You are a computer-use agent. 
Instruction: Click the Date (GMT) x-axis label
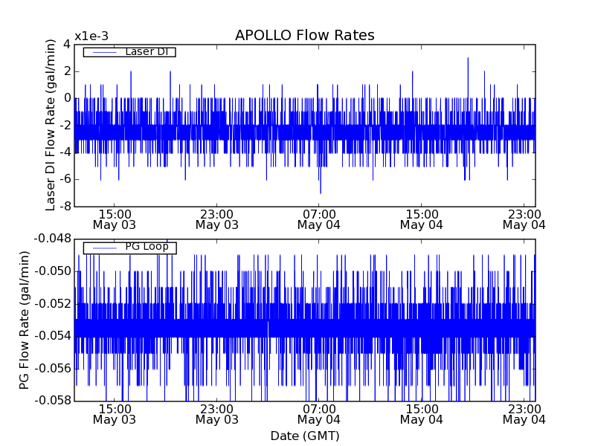click(x=304, y=436)
